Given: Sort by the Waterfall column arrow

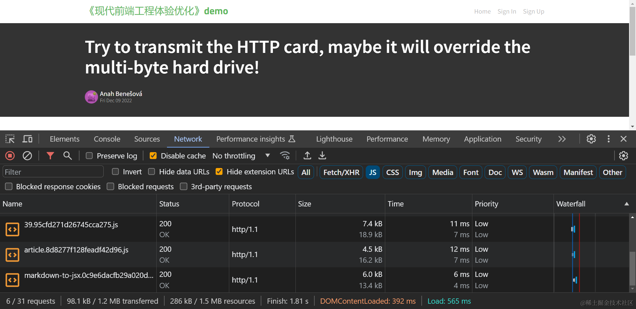Looking at the screenshot, I should click(x=626, y=204).
